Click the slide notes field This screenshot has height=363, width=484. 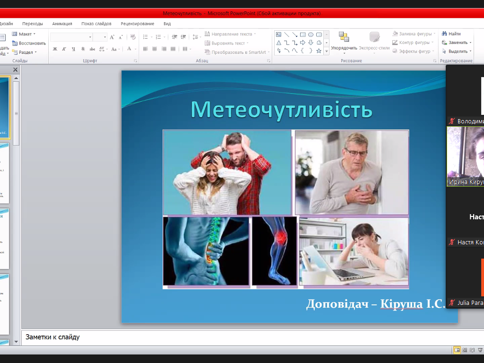[x=252, y=337]
